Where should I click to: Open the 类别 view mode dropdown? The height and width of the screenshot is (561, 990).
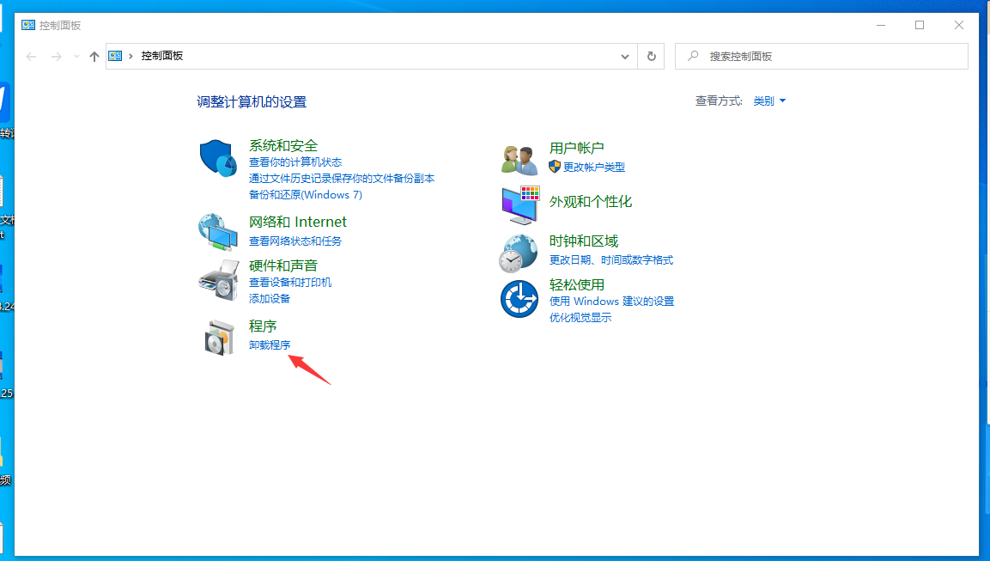tap(768, 101)
